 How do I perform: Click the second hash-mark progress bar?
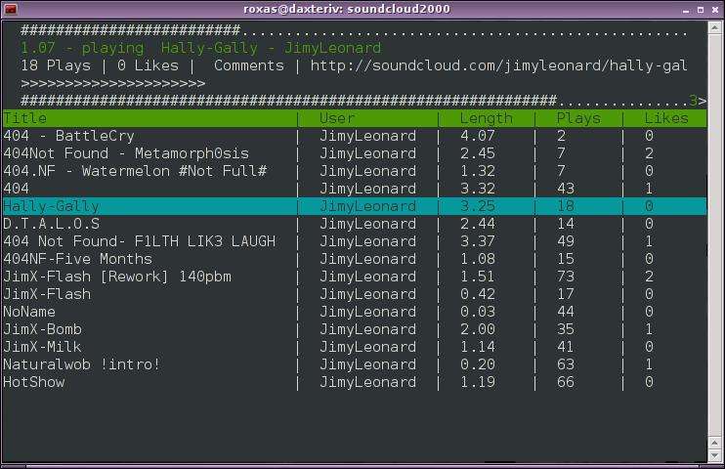coord(354,101)
